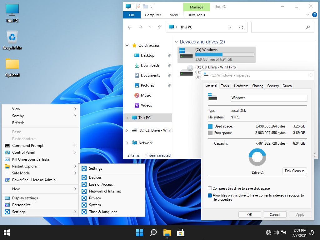Image resolution: width=320 pixels, height=240 pixels.
Task: Select the (D:) CD Drive icon in Devices
Action: pos(186,71)
